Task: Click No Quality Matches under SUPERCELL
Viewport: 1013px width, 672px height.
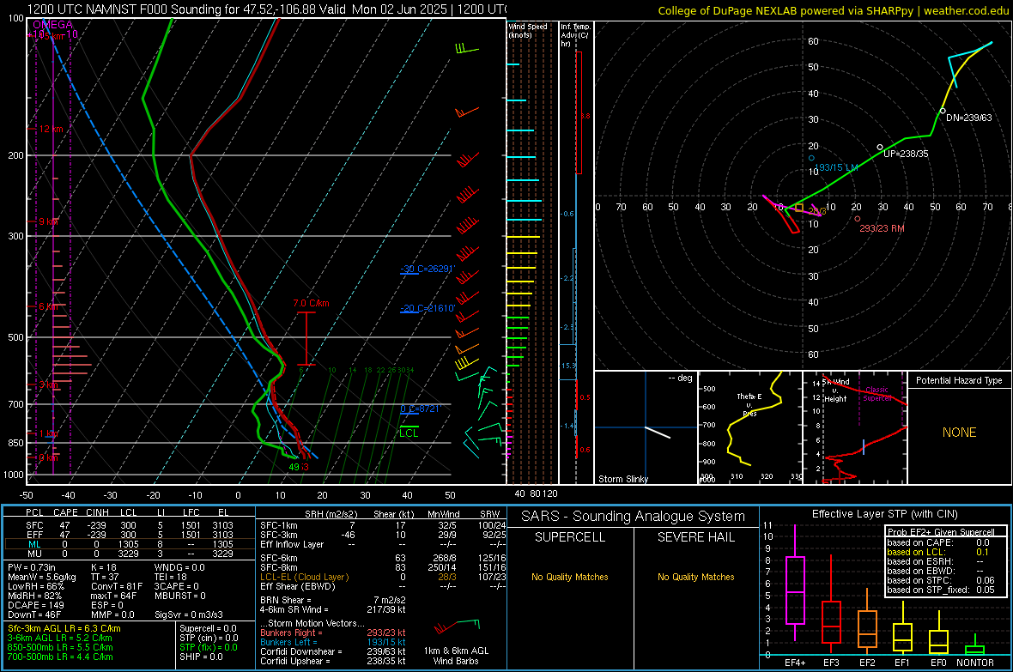Action: point(570,577)
